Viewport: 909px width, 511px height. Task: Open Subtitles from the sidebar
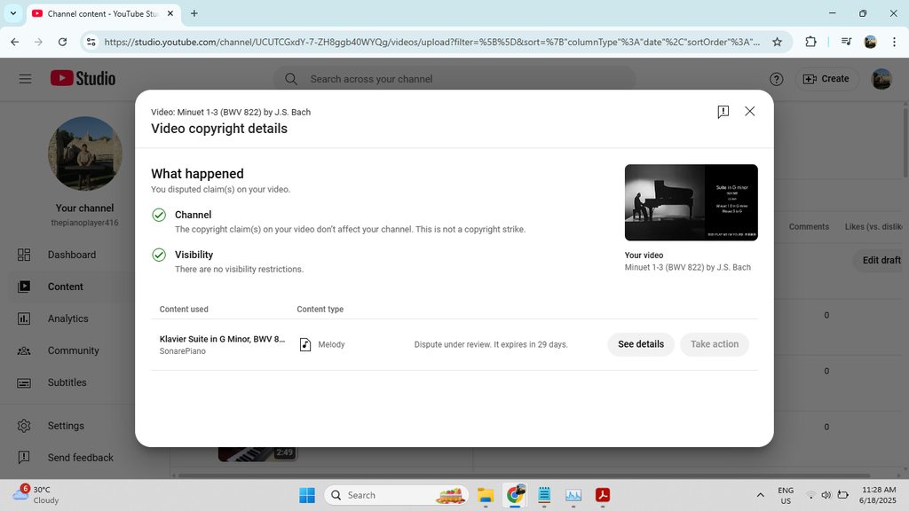[67, 382]
